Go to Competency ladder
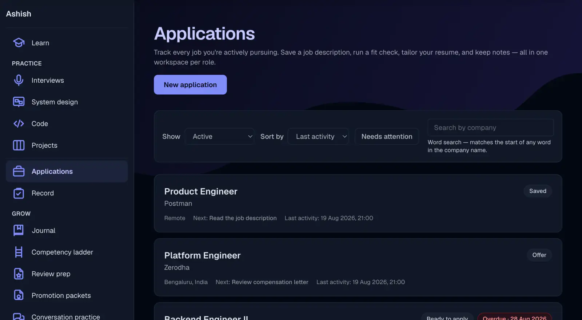The height and width of the screenshot is (320, 582). (x=67, y=252)
